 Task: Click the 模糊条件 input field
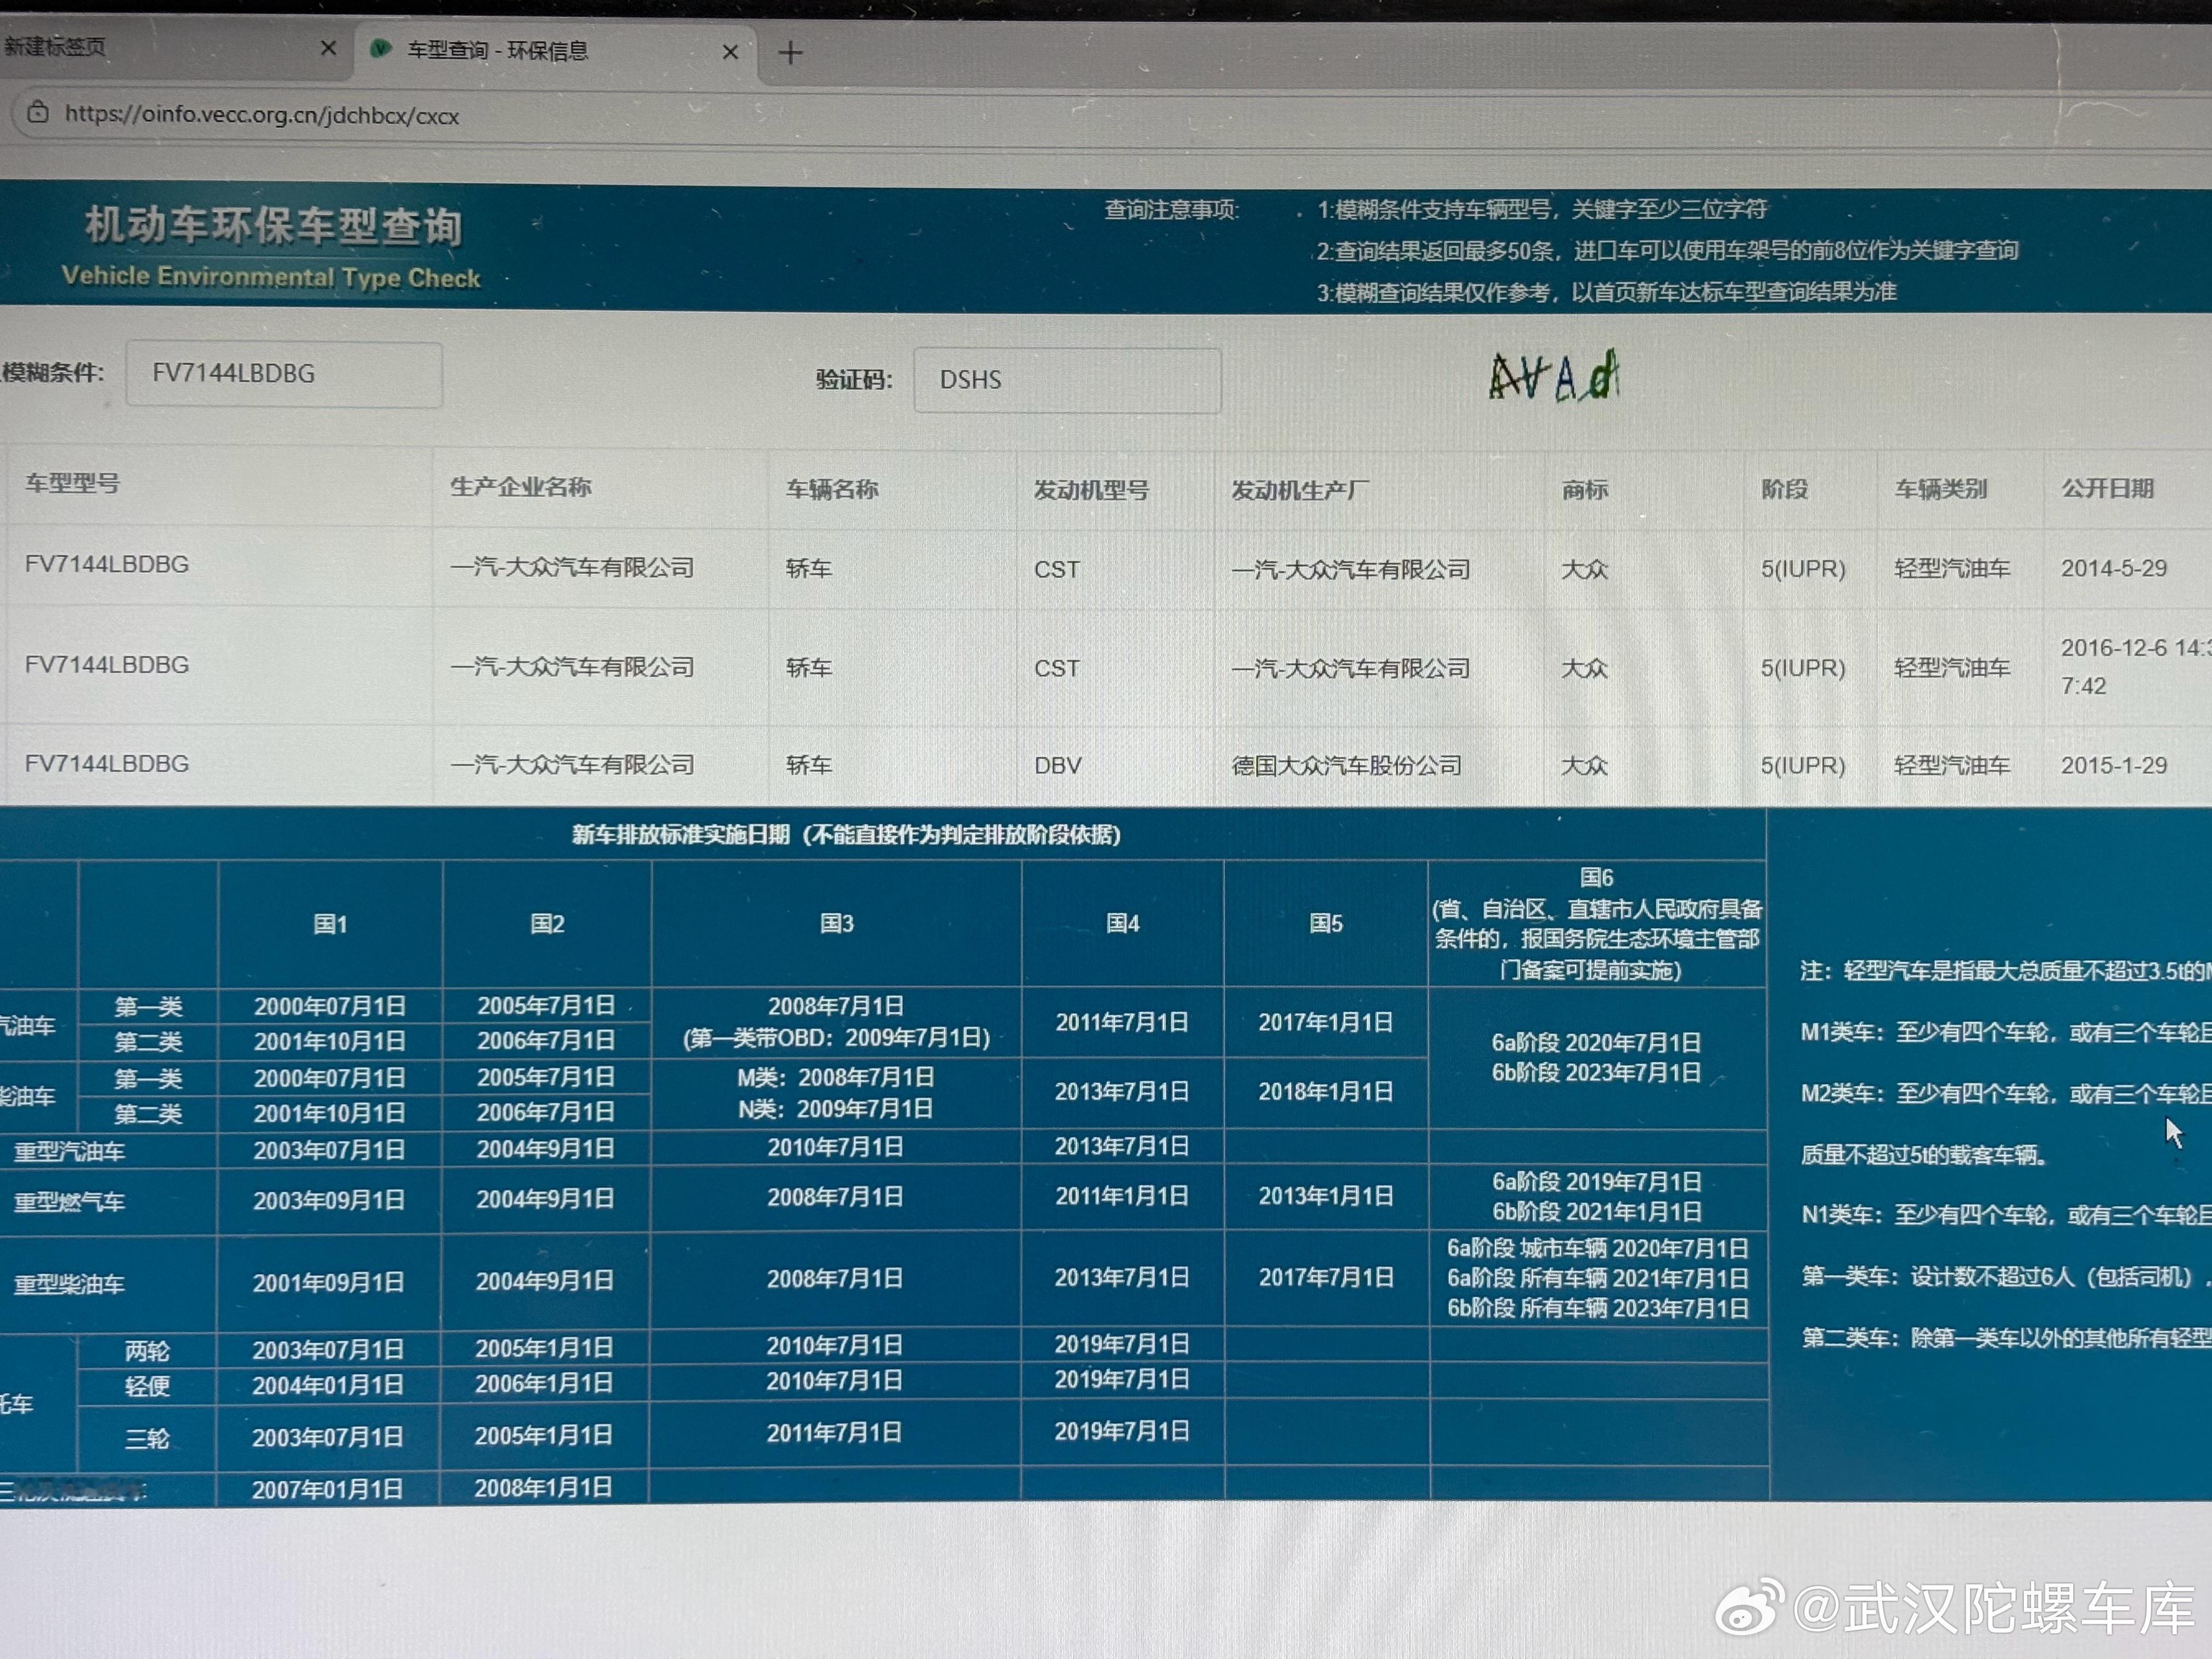(x=284, y=374)
